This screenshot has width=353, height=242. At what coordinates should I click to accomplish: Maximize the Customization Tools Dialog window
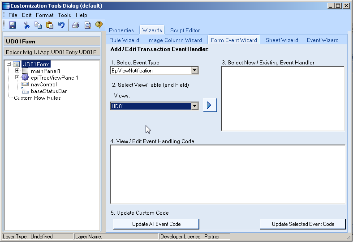tap(338, 6)
